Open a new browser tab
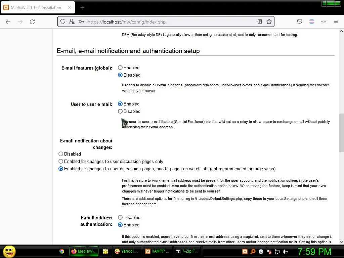Viewport: 344px width, 258px height. 82,8
